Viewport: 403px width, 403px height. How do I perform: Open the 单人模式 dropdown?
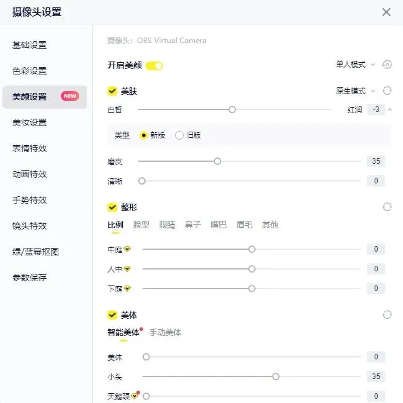pyautogui.click(x=356, y=65)
